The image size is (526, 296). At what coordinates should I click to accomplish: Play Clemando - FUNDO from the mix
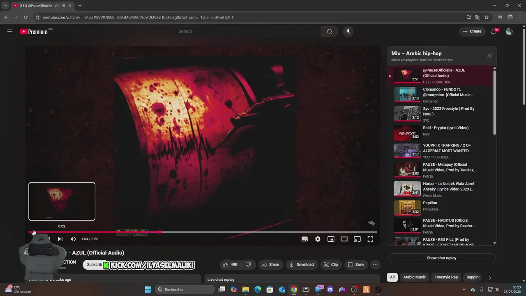[441, 95]
